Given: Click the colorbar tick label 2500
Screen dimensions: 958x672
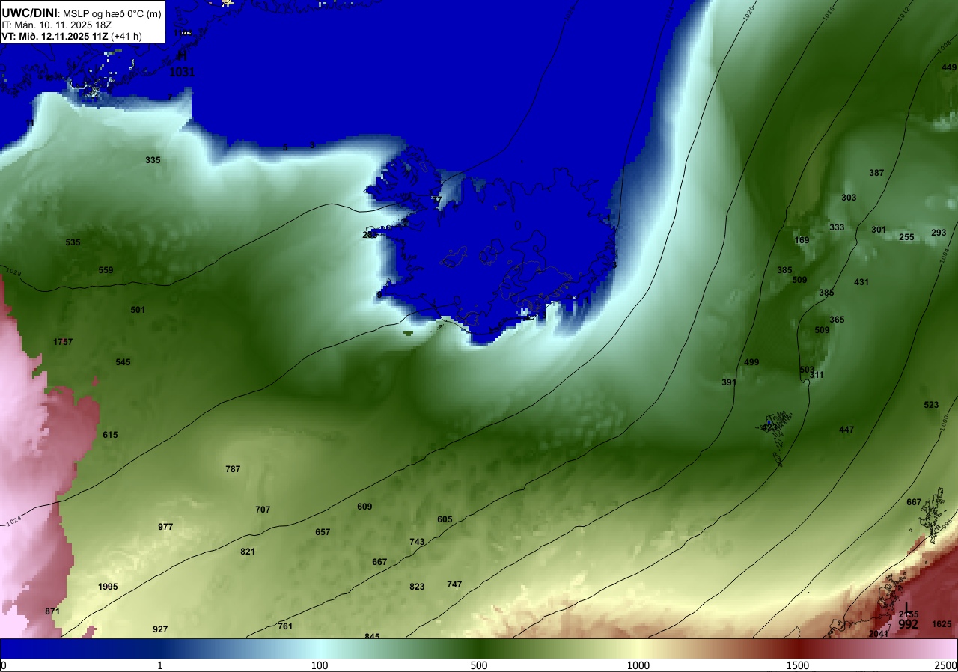Looking at the screenshot, I should click(x=946, y=665).
